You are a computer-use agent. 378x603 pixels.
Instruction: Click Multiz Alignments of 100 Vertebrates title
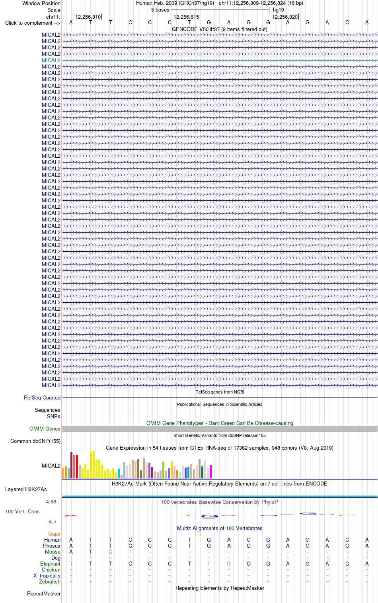(220, 528)
